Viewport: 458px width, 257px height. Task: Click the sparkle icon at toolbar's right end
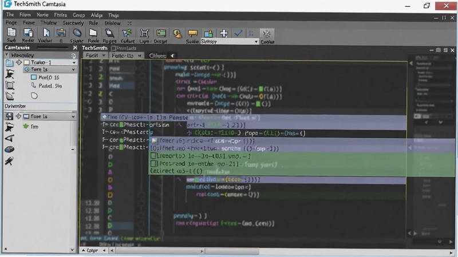tap(266, 34)
